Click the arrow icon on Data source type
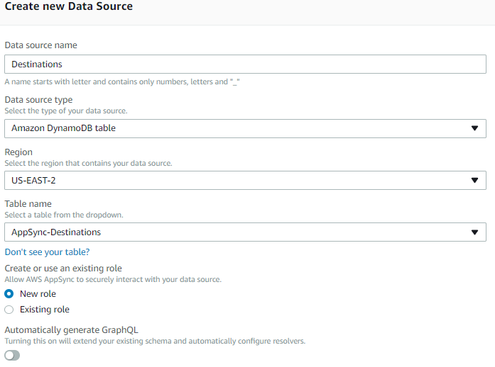Screen dimensions: 495x367 (474, 128)
